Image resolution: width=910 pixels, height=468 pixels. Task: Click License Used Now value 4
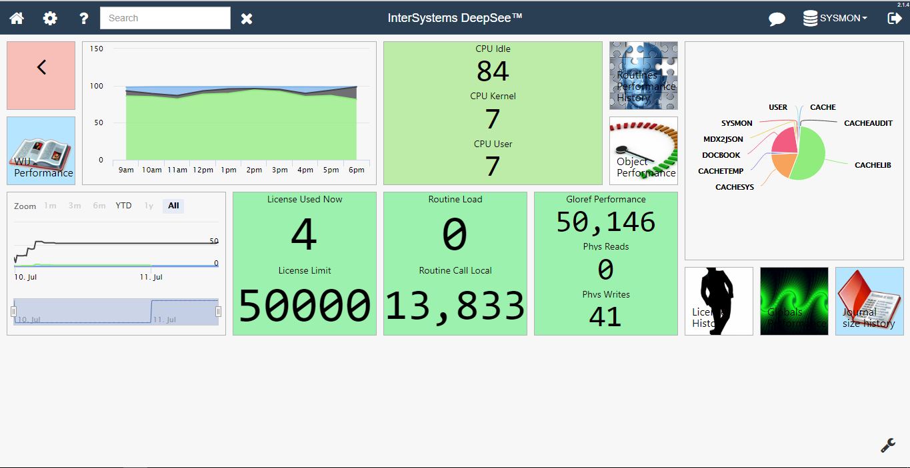(x=304, y=234)
